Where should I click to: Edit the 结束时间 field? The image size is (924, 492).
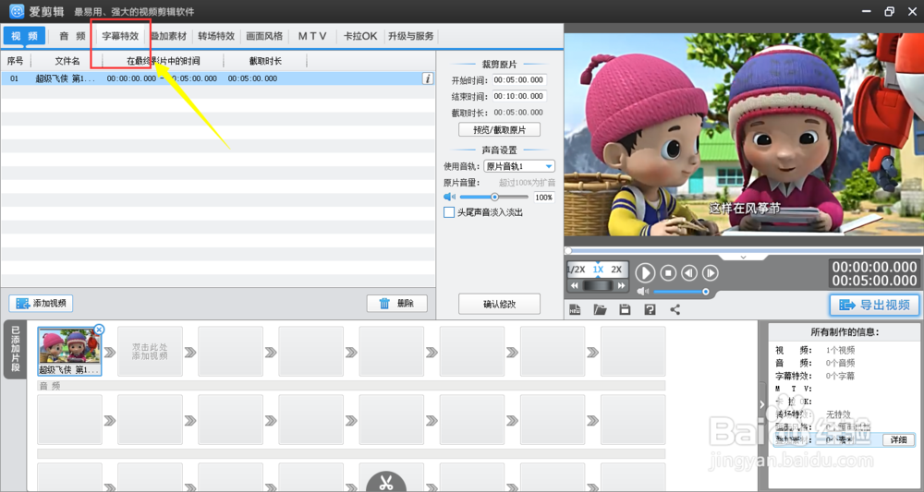(x=519, y=96)
